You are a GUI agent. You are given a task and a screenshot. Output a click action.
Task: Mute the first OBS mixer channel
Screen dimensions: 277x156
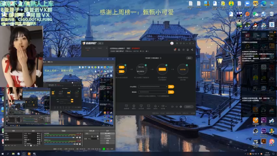(77, 137)
